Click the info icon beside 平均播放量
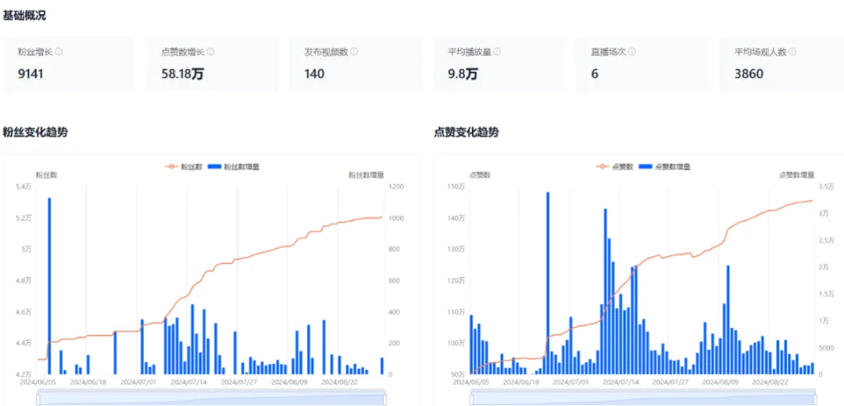 [x=497, y=52]
